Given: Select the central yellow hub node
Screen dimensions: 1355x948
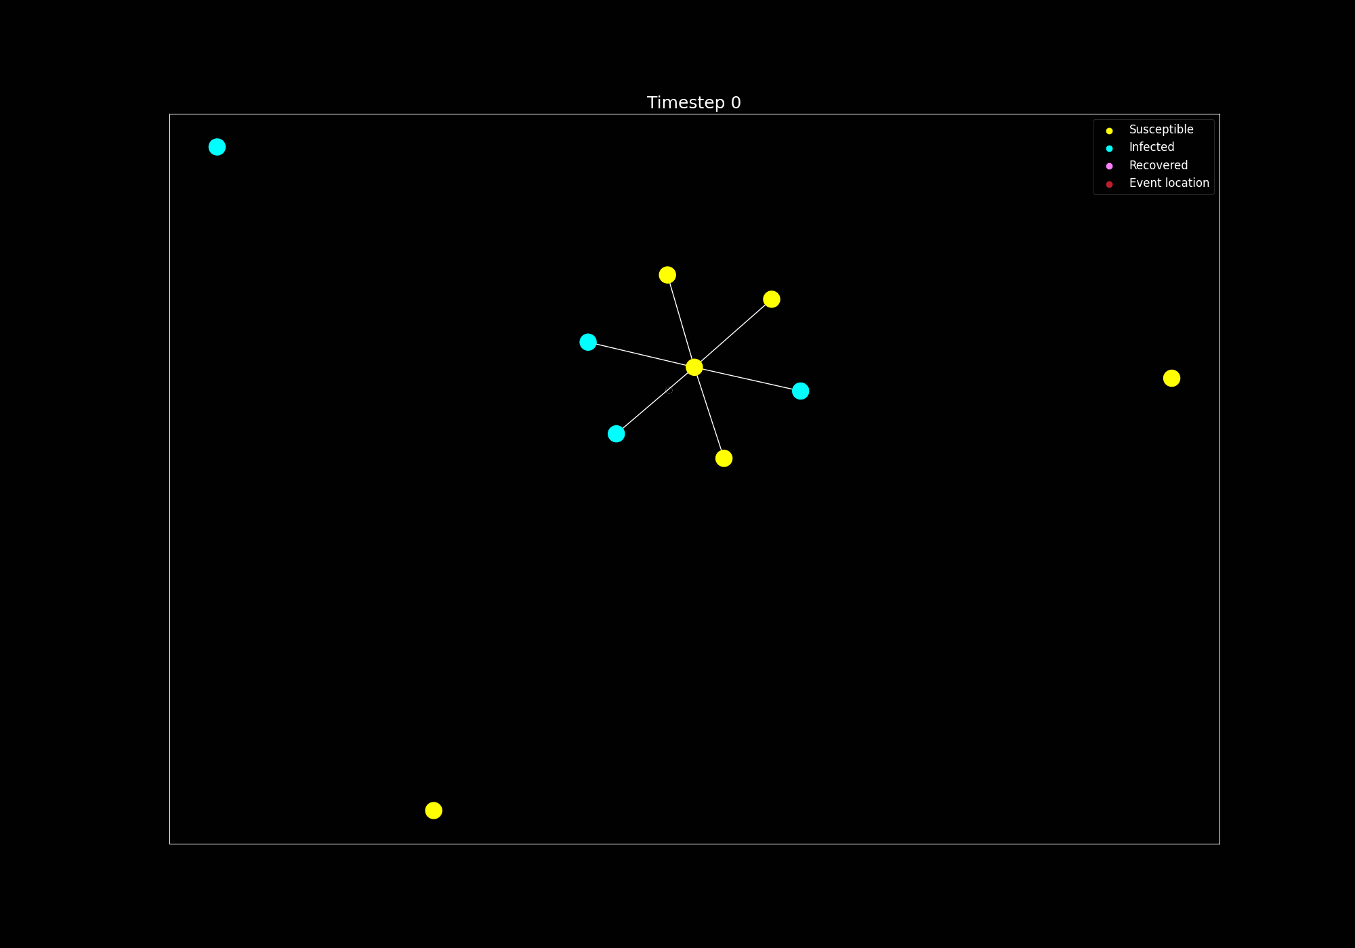Looking at the screenshot, I should coord(694,367).
